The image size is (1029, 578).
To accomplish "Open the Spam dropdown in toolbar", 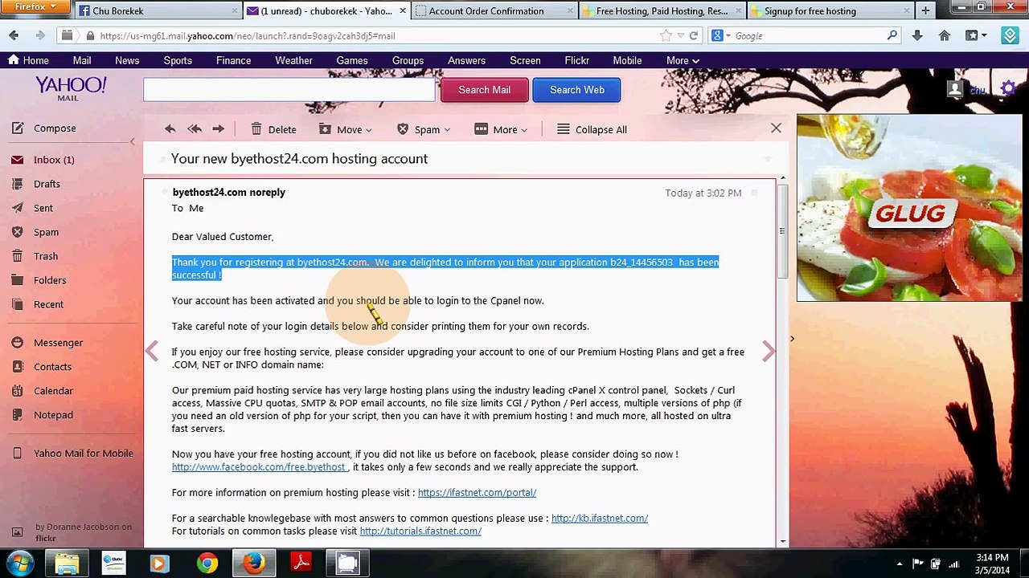I will pos(424,129).
